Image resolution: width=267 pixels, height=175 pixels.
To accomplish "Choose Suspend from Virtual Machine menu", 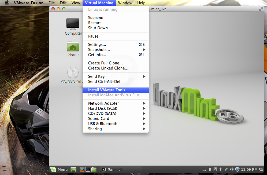I will (x=96, y=18).
